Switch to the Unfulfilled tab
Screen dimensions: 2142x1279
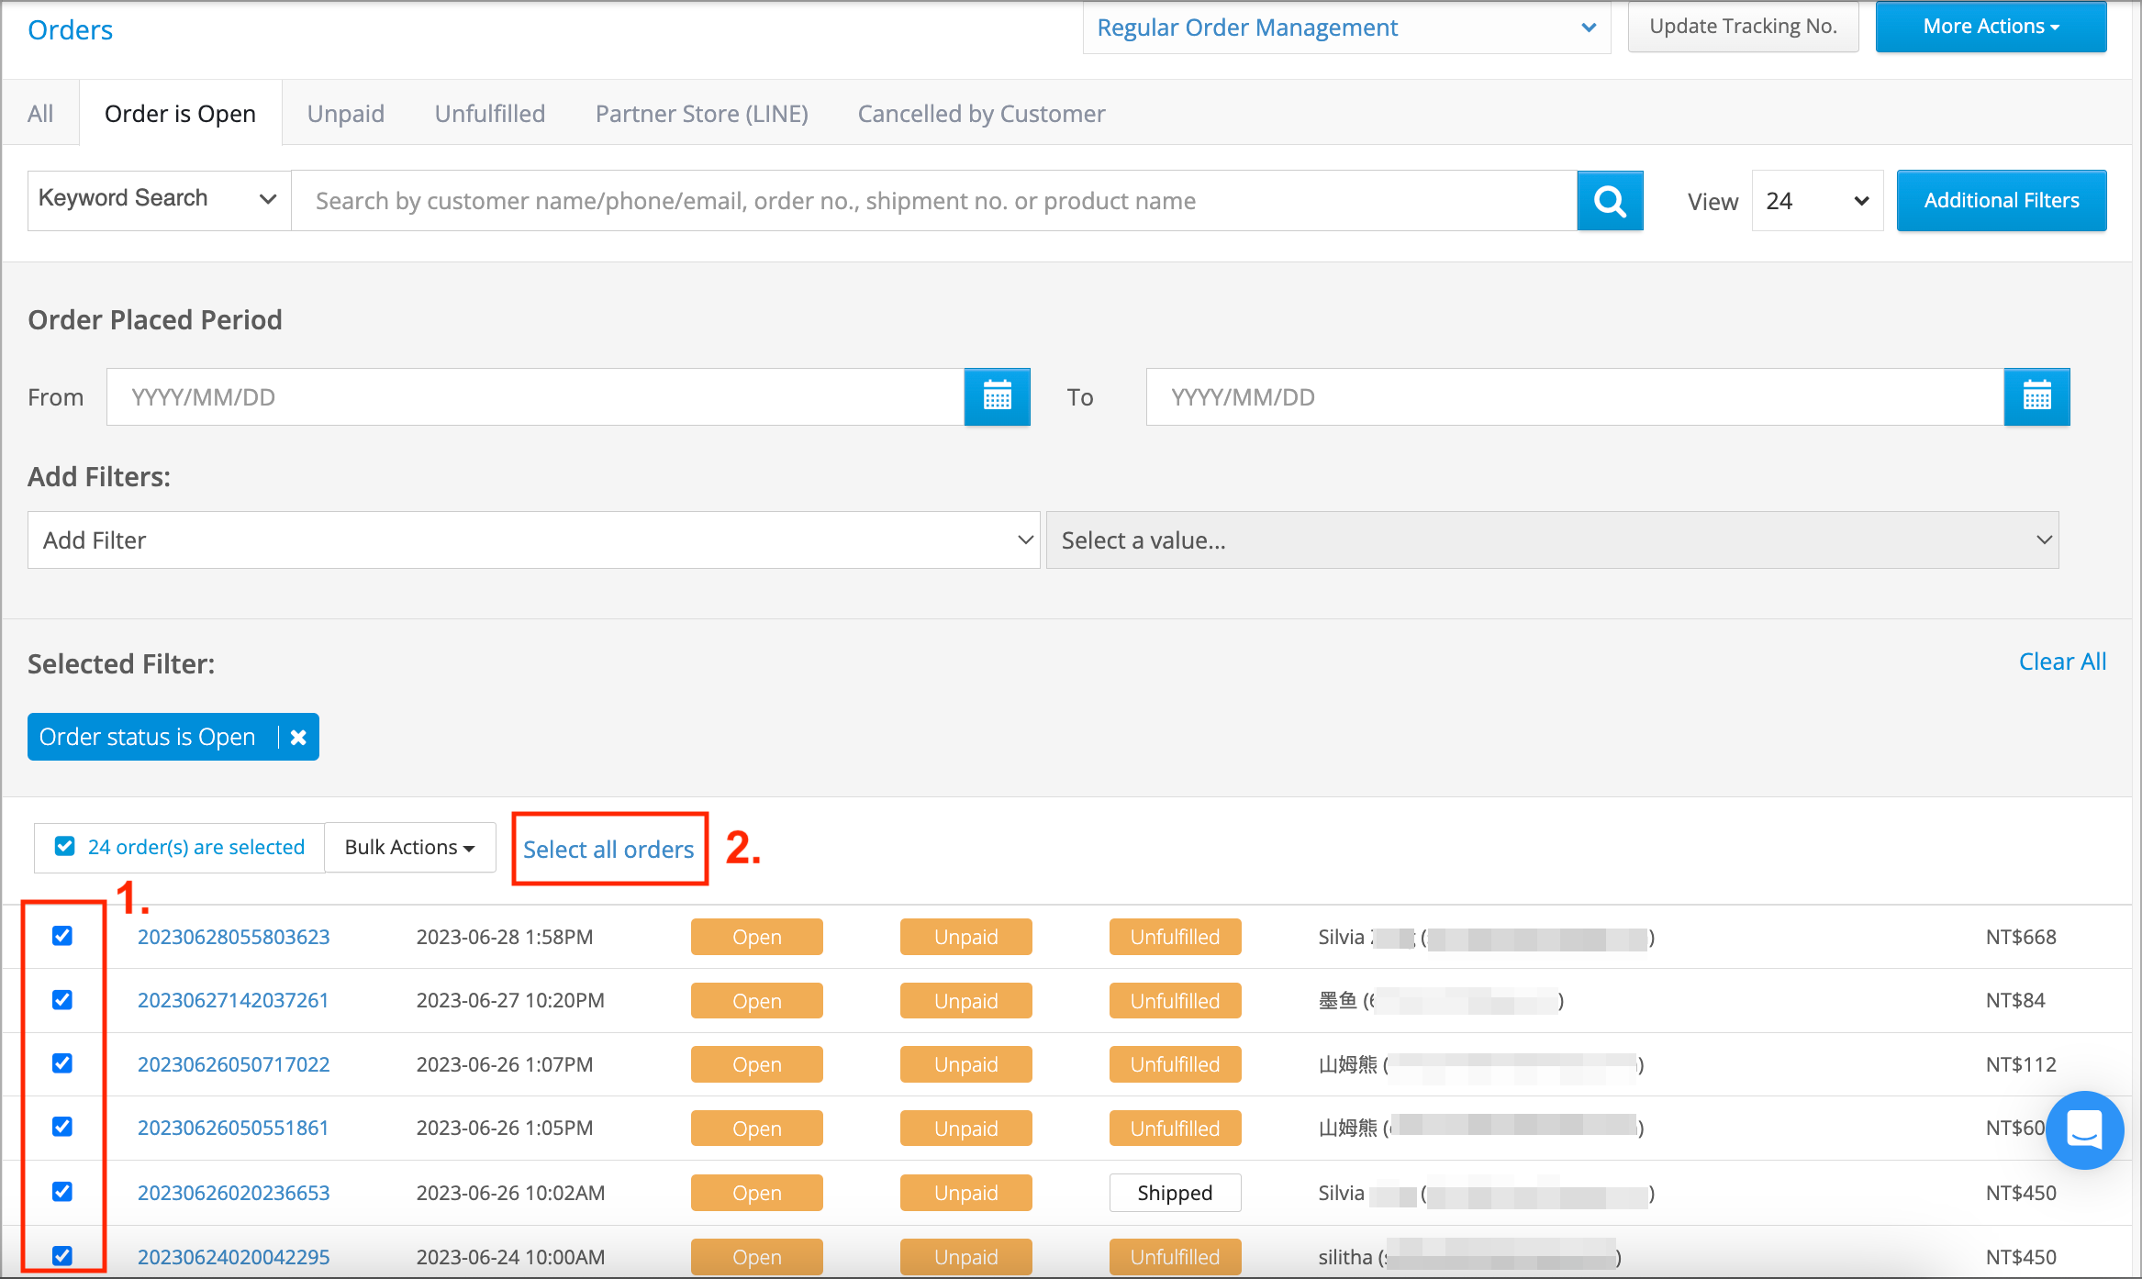pyautogui.click(x=489, y=113)
